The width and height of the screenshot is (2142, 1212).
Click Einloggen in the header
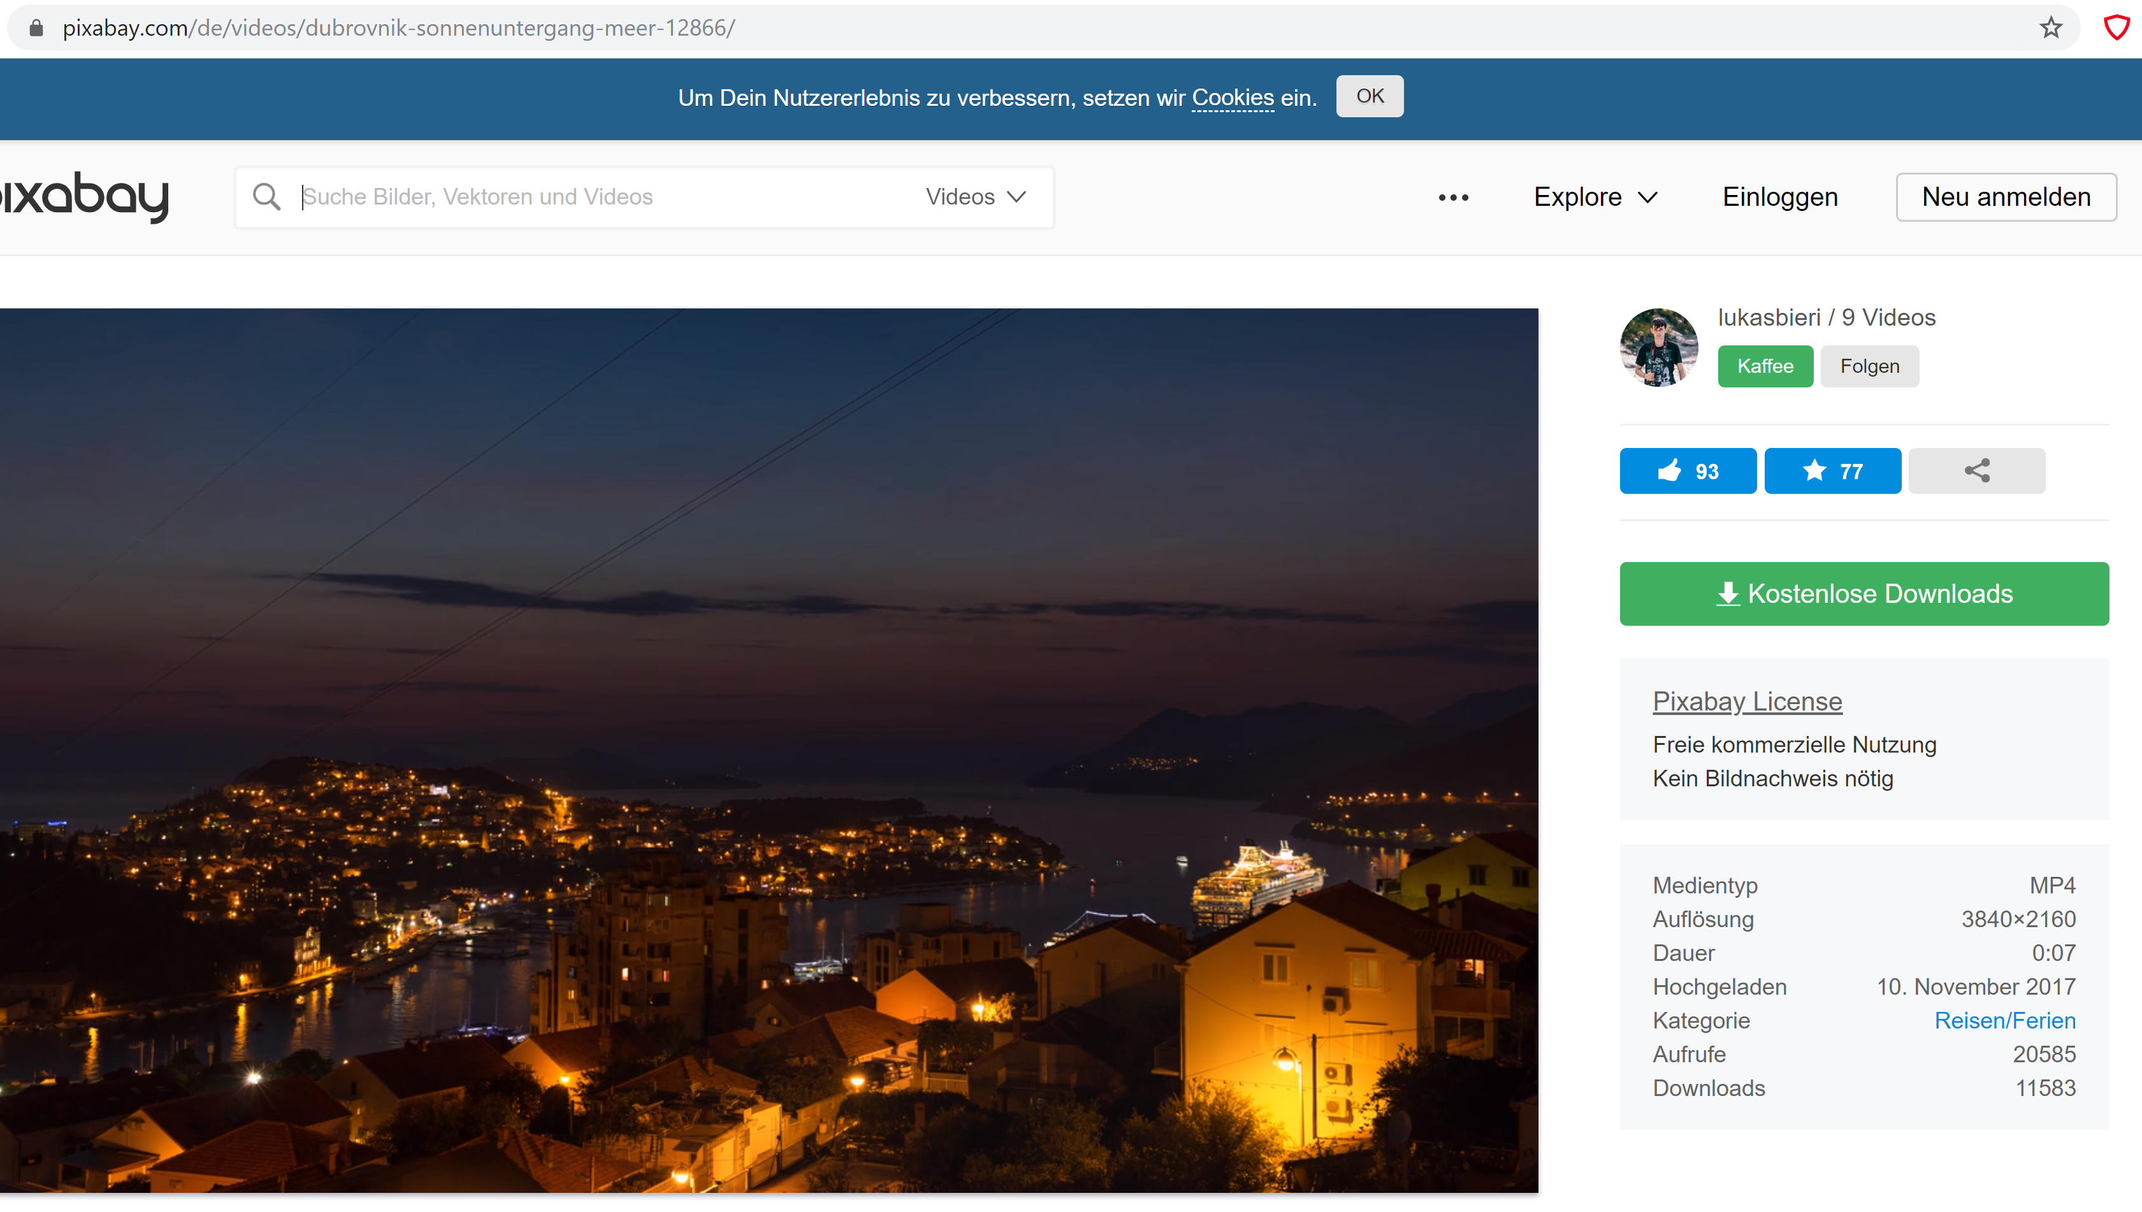(x=1780, y=198)
